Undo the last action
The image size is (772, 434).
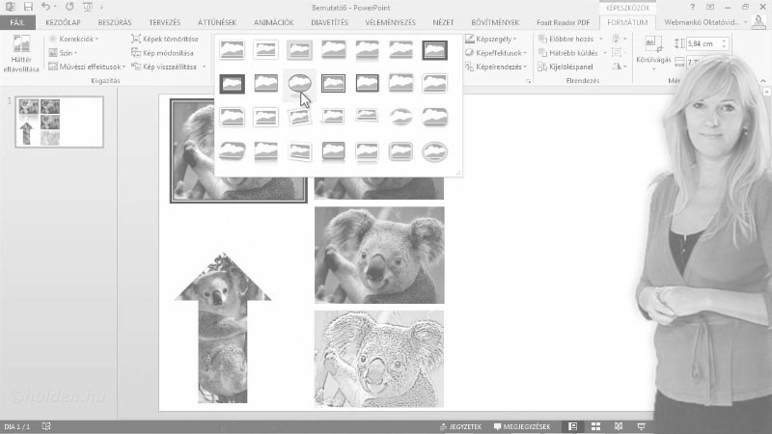pyautogui.click(x=45, y=7)
